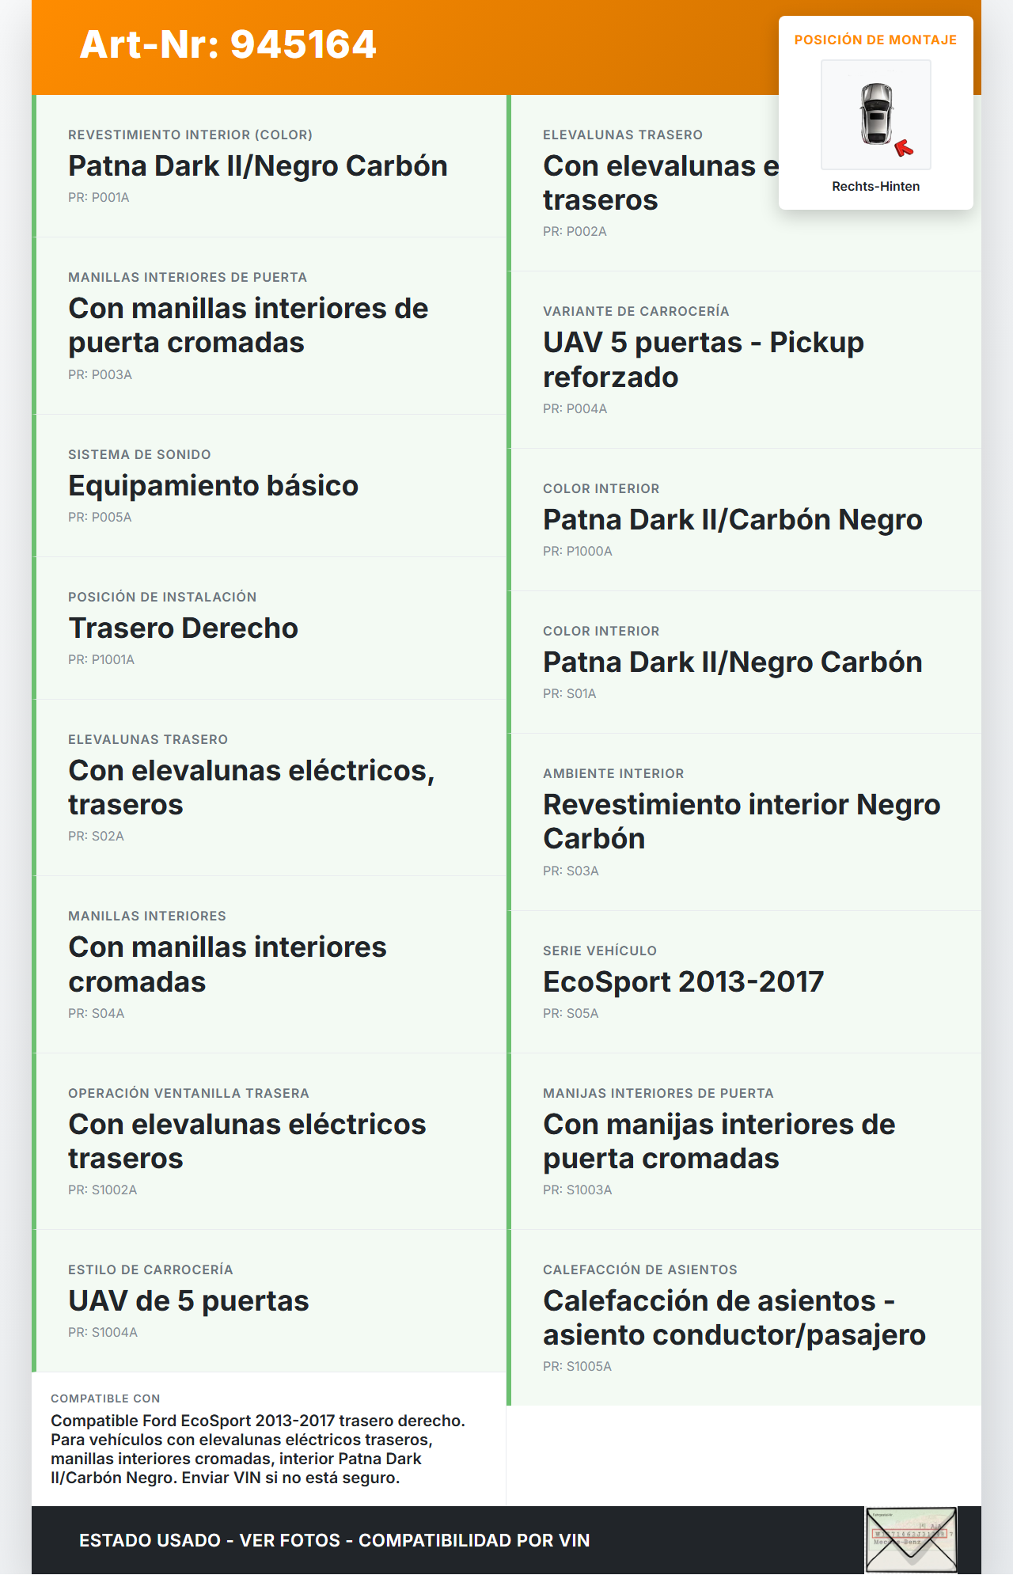Click the top-view car position image
The height and width of the screenshot is (1575, 1013).
point(876,114)
